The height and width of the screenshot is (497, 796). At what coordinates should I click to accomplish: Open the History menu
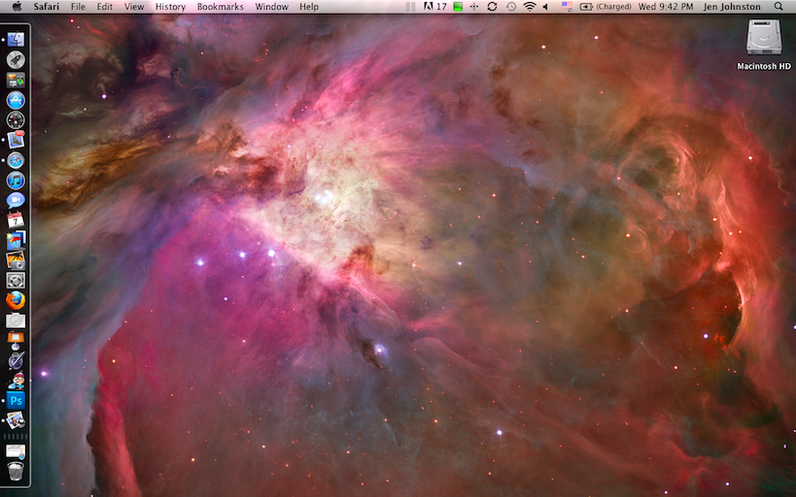pyautogui.click(x=170, y=7)
